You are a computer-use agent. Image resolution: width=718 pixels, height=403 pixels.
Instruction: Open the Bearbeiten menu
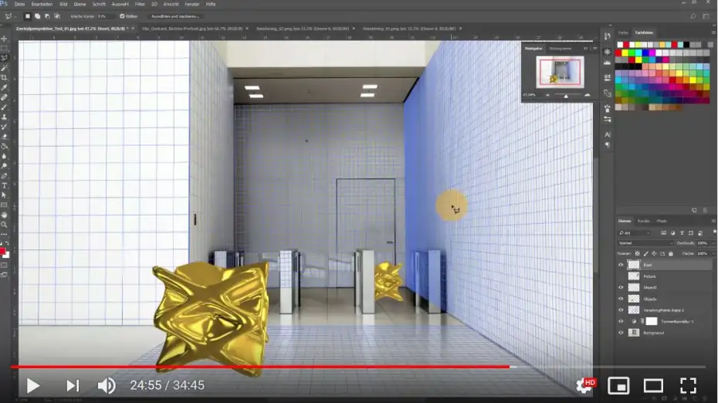[x=42, y=4]
